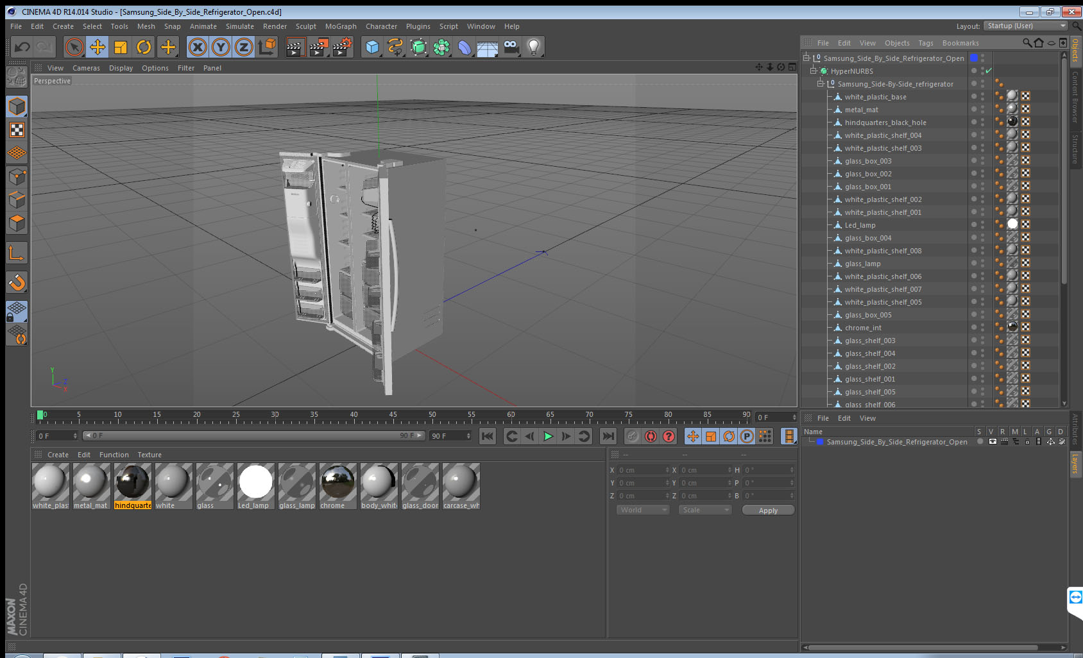Screen dimensions: 1083x658
Task: Click the Record Active Objects button
Action: click(x=633, y=436)
